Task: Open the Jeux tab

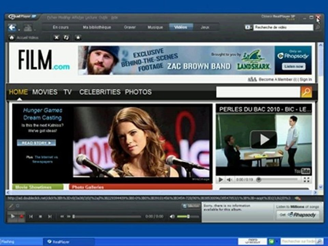Action: [x=205, y=27]
